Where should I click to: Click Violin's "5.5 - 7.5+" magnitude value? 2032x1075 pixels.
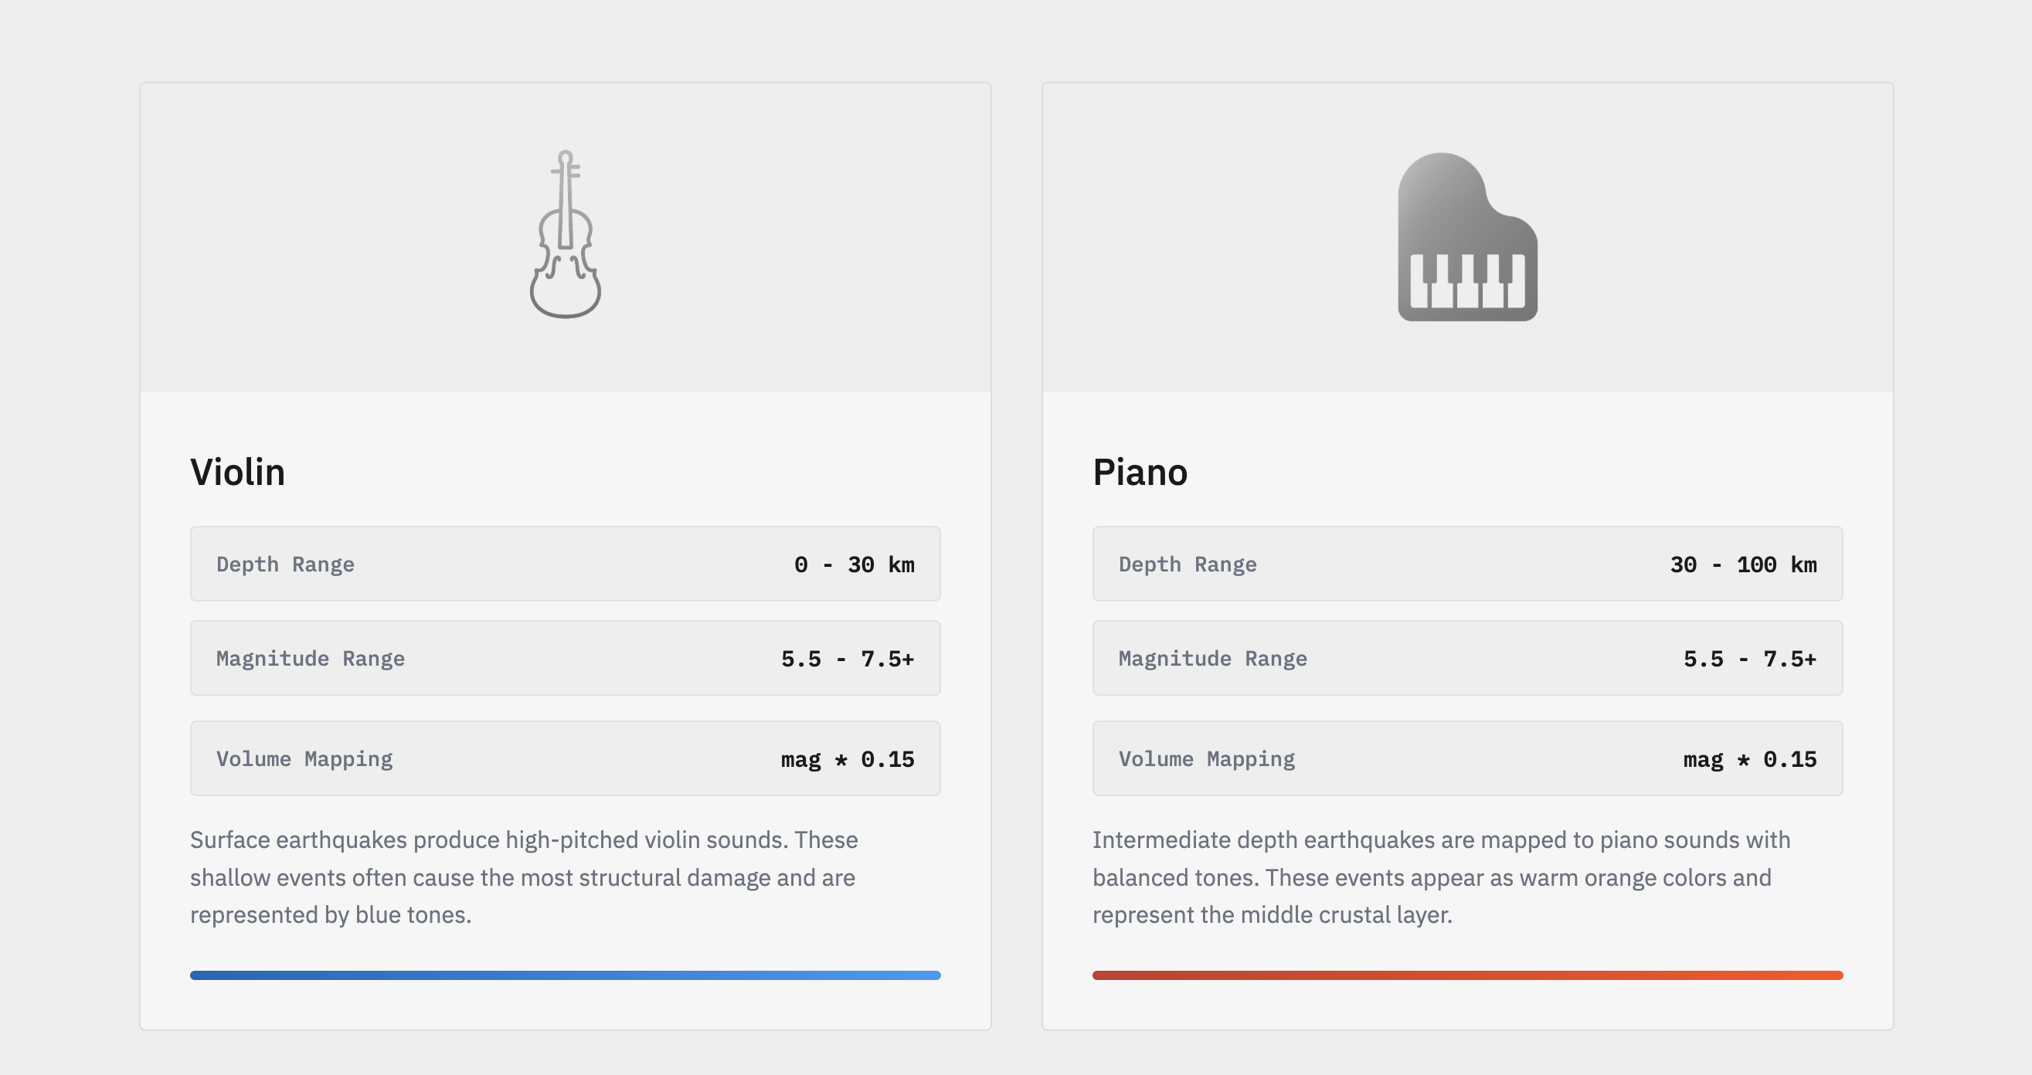point(848,659)
